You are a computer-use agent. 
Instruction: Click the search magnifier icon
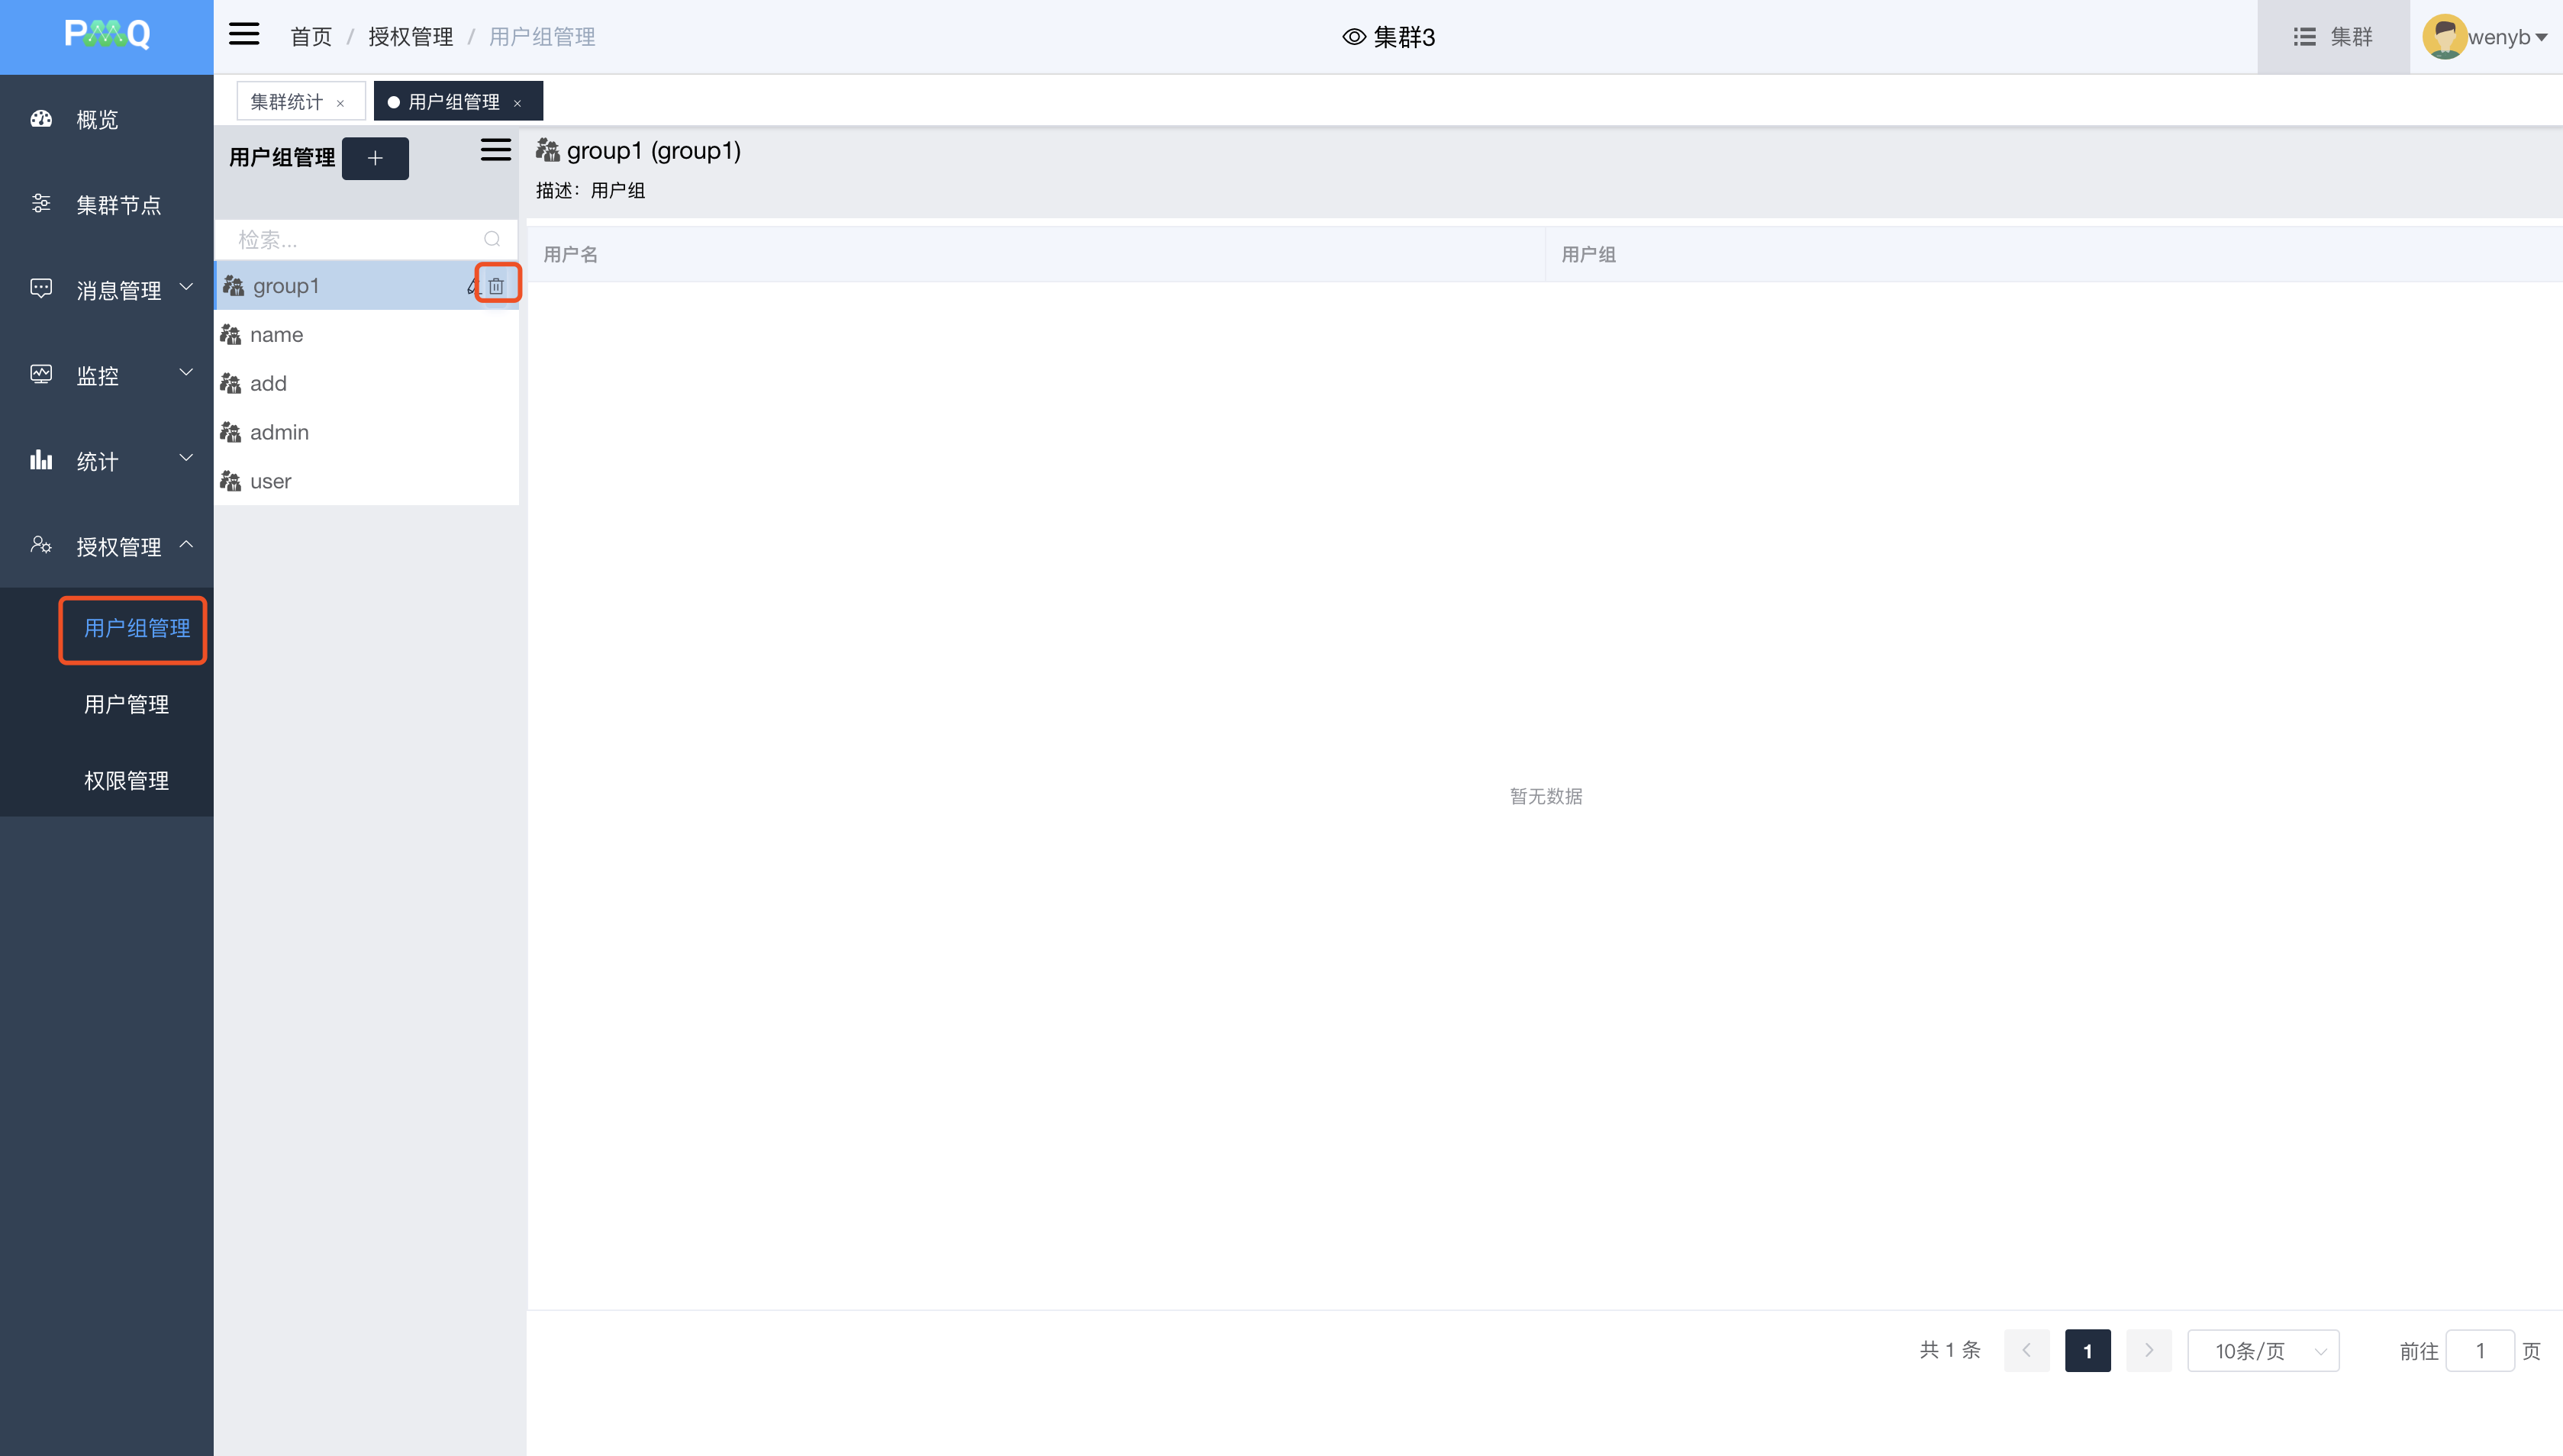(x=491, y=239)
